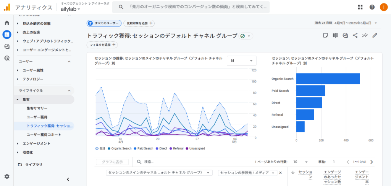Open the Google apps grid
Viewport: 391px width, 186px height.
point(360,7)
